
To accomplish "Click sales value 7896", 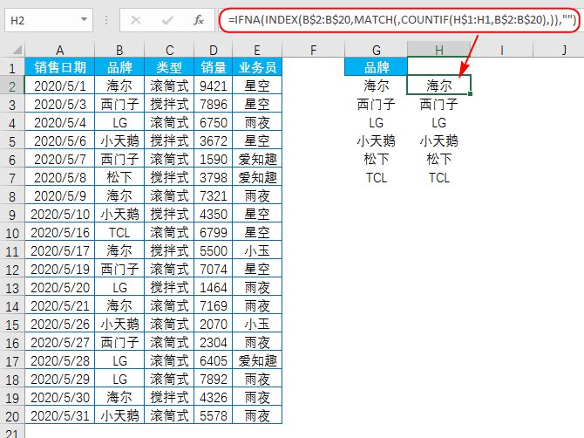I will click(x=213, y=104).
